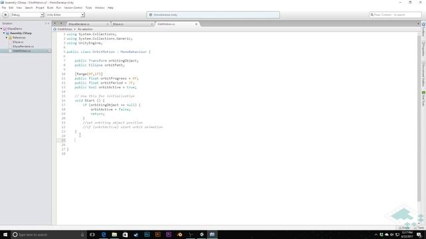This screenshot has width=426, height=239.
Task: Close the OrbitMotion.cs tab
Action: tap(196, 24)
